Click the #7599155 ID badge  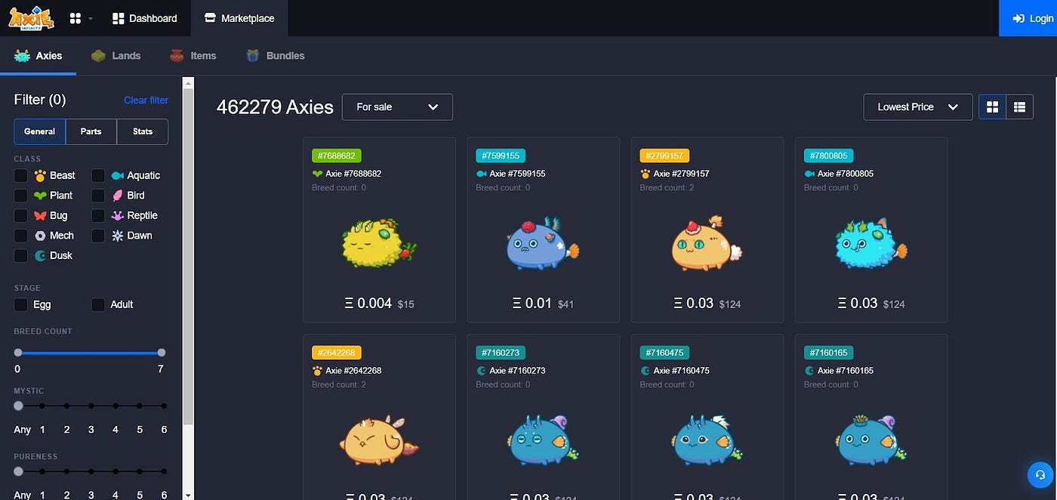(501, 156)
